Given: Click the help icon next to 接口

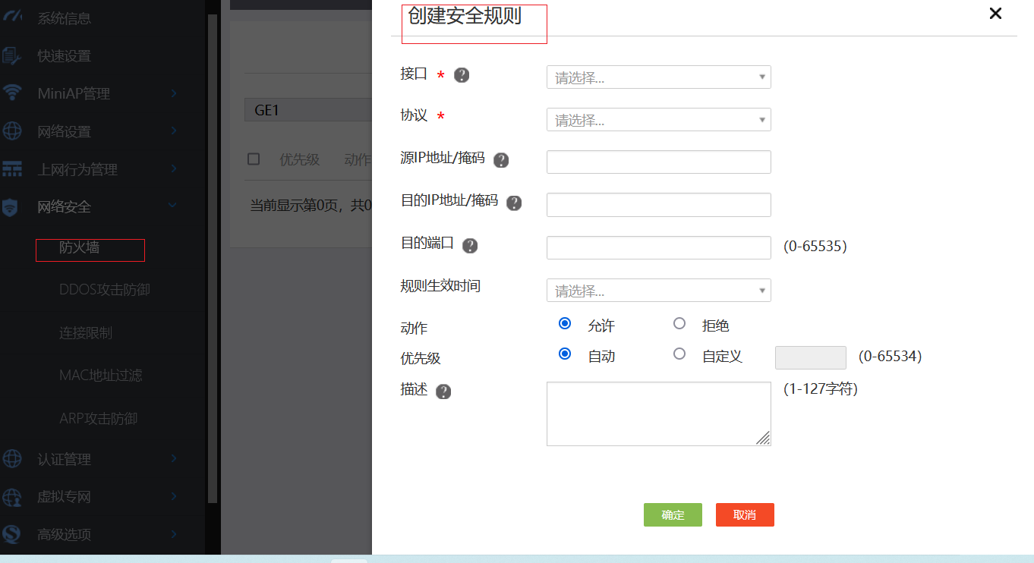Looking at the screenshot, I should pyautogui.click(x=462, y=75).
